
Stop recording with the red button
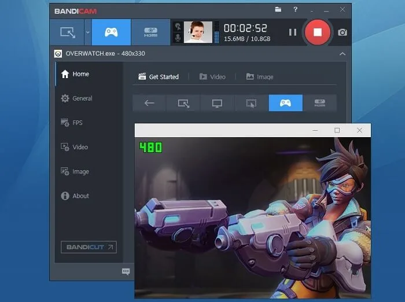tap(318, 32)
